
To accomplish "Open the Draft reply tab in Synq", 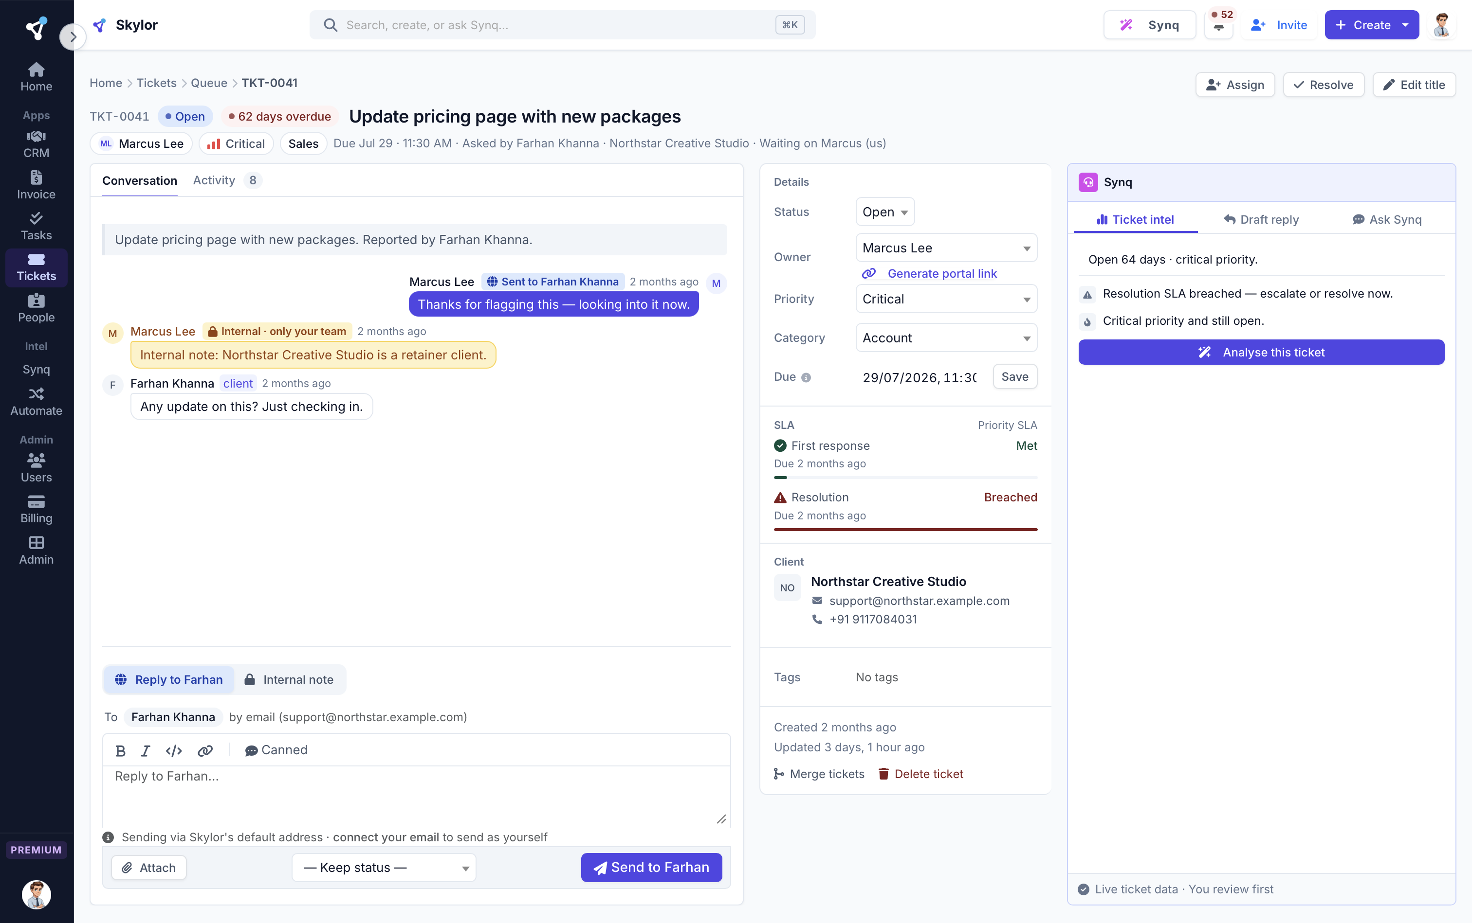I will point(1261,219).
